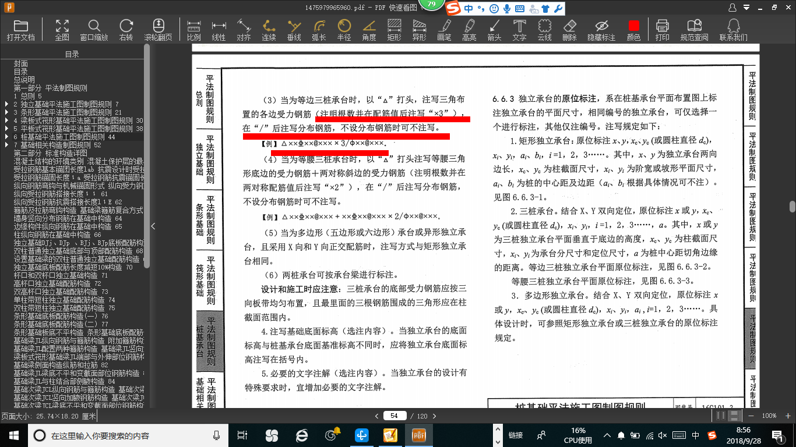This screenshot has width=796, height=447.
Task: Expand outline item 6 桩基础平法施工图制图规则
Action: click(x=6, y=137)
